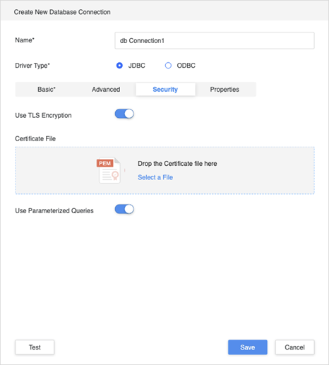This screenshot has width=329, height=365.
Task: Click the Select a File link
Action: click(x=155, y=177)
